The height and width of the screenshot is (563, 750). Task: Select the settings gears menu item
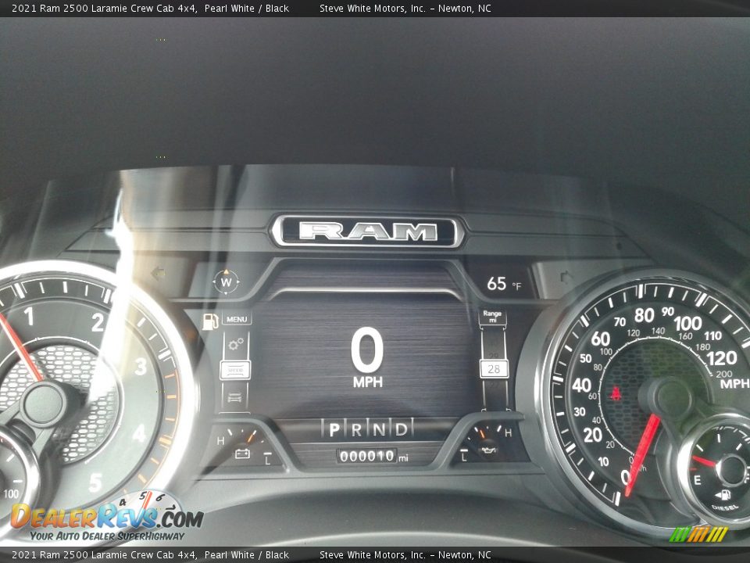235,344
